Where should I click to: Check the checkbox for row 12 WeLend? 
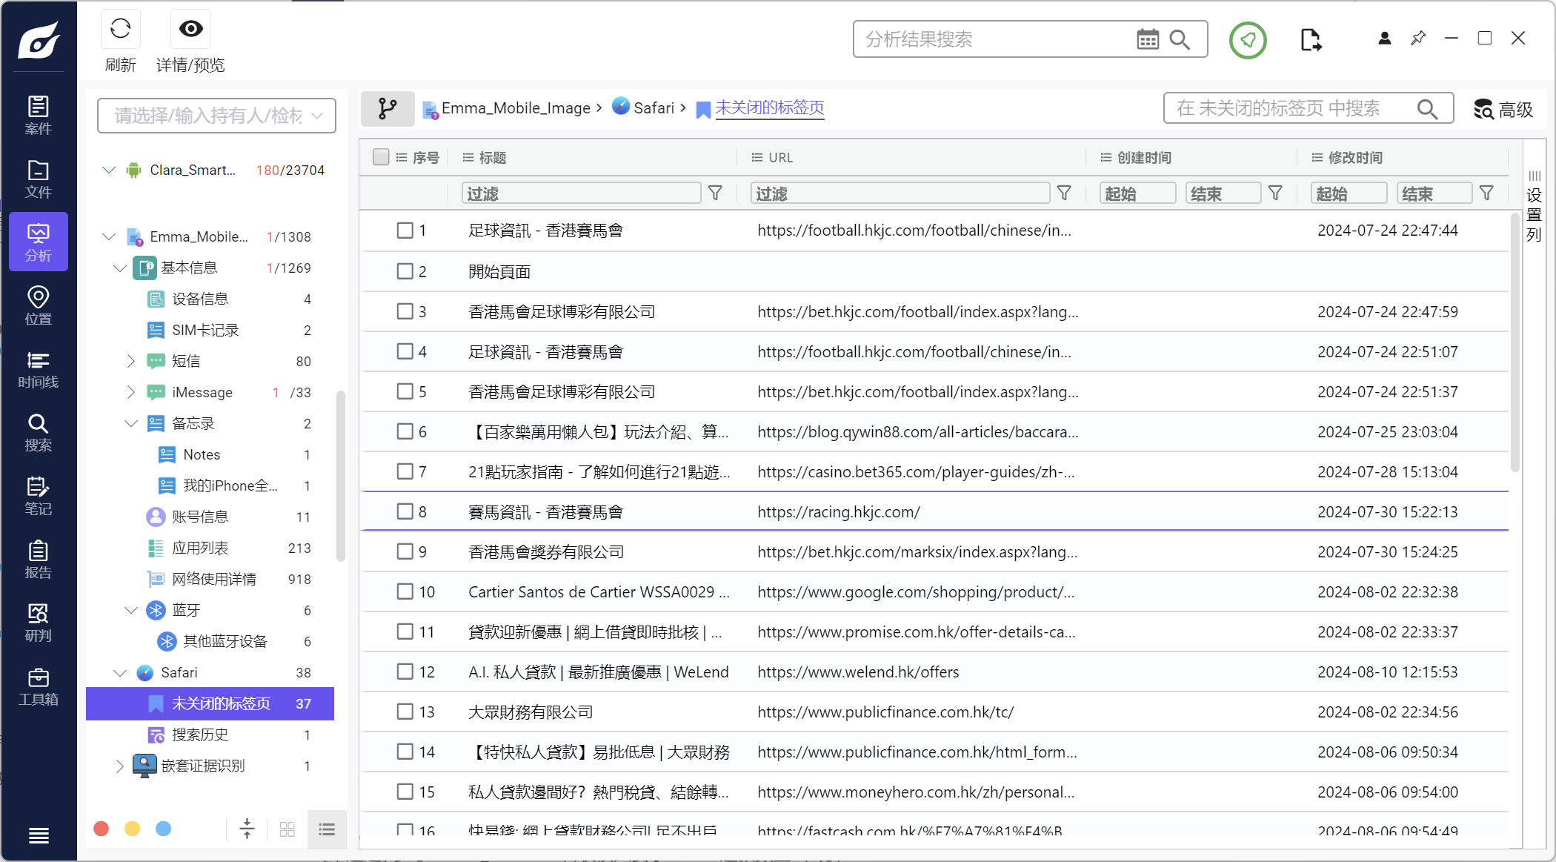coord(405,672)
